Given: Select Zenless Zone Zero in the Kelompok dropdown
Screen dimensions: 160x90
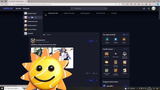Looking at the screenshot, I should coord(33,21).
